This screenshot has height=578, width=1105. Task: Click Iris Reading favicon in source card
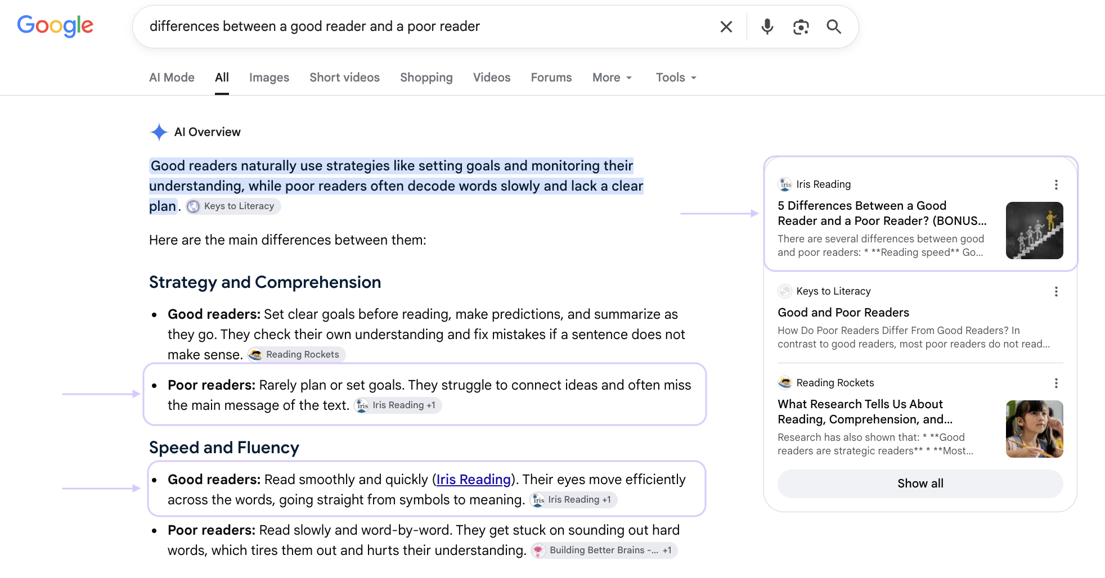pos(785,184)
